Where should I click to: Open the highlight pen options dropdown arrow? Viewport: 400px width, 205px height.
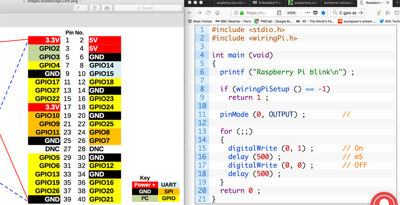[x=85, y=8]
